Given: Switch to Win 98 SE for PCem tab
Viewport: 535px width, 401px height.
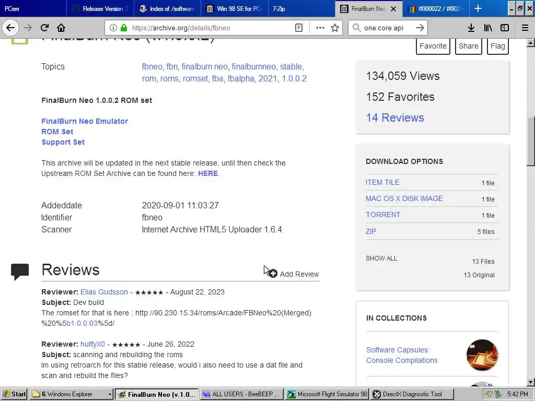Looking at the screenshot, I should tap(235, 8).
